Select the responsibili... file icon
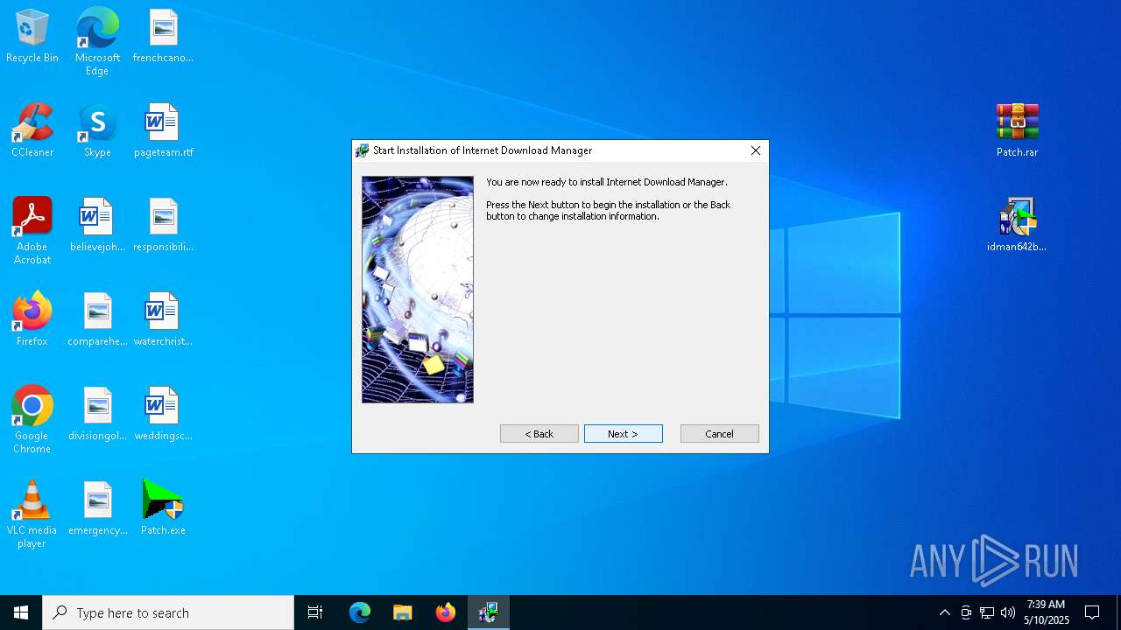Viewport: 1121px width, 630px height. [x=163, y=225]
